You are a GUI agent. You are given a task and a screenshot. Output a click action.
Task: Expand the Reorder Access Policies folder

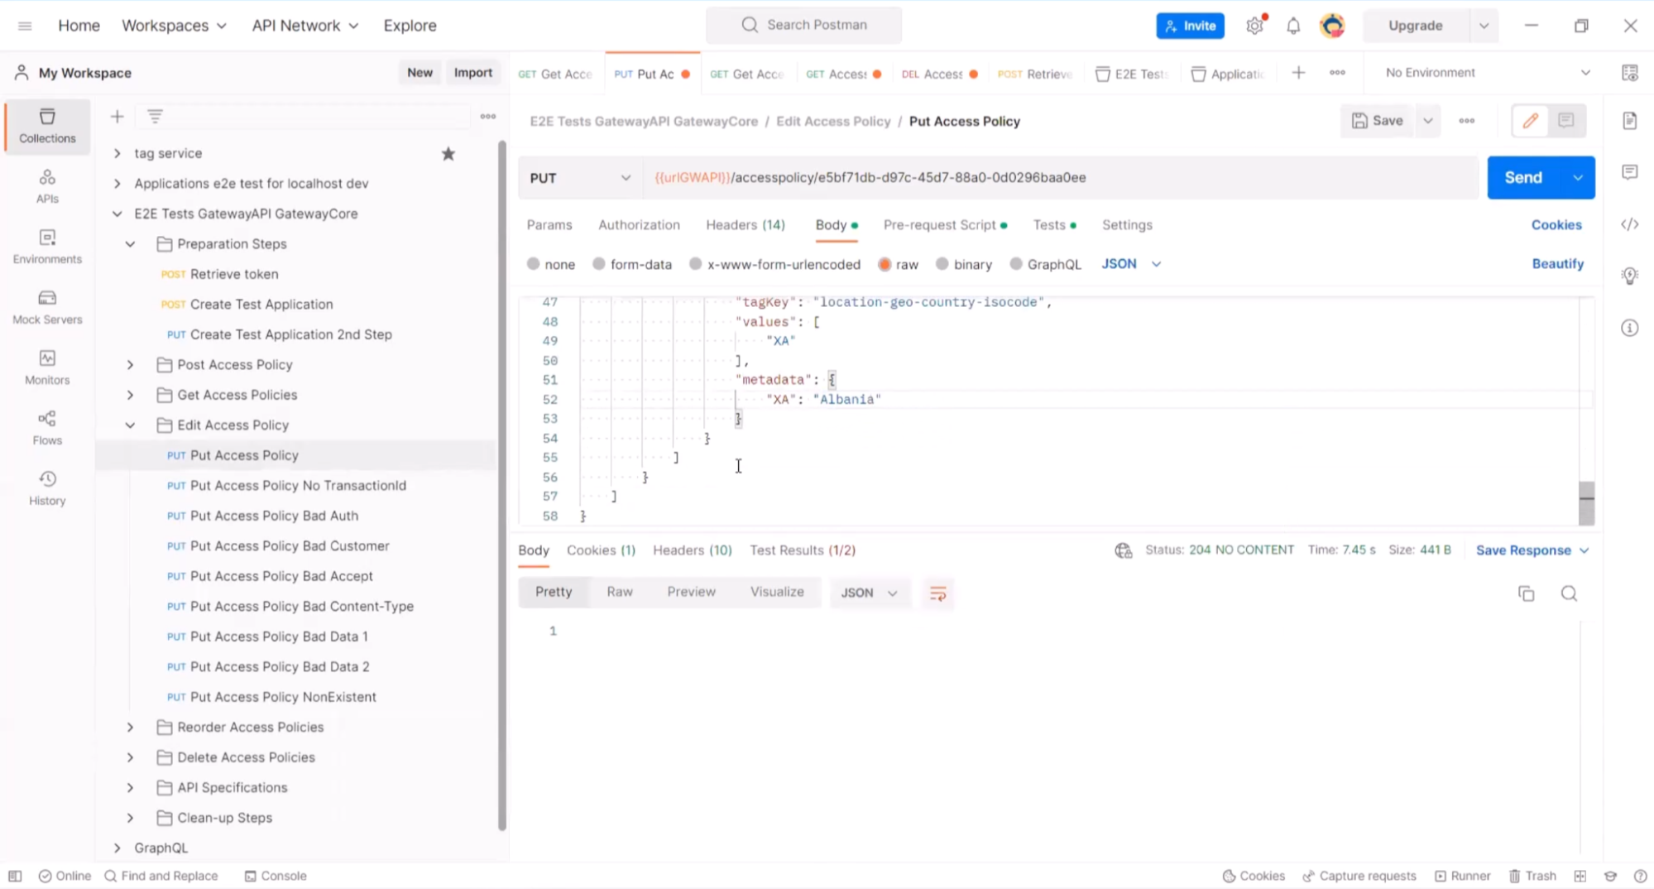[x=130, y=727]
